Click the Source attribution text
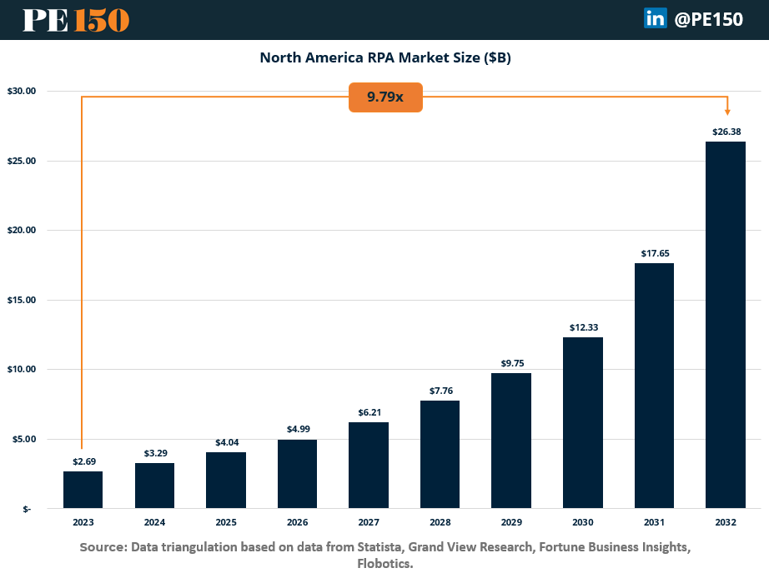 pyautogui.click(x=384, y=554)
